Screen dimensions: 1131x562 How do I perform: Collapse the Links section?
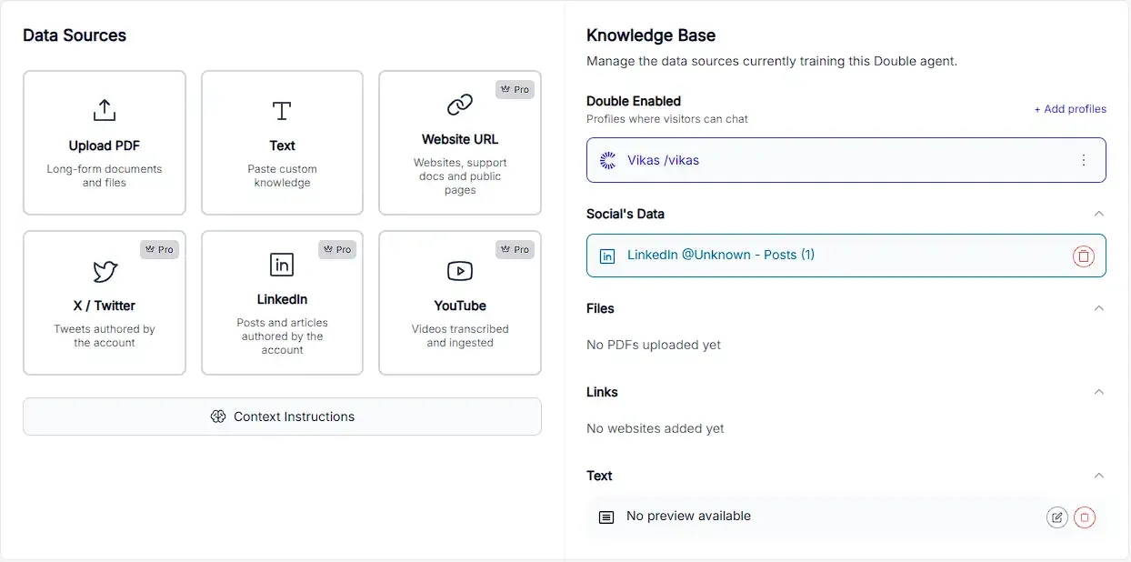point(1099,392)
